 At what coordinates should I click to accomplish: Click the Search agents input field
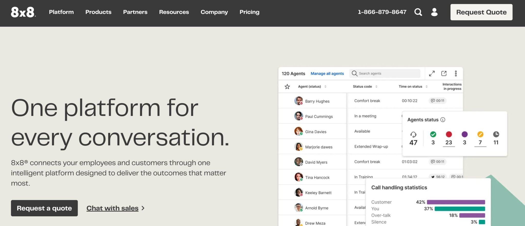point(385,73)
